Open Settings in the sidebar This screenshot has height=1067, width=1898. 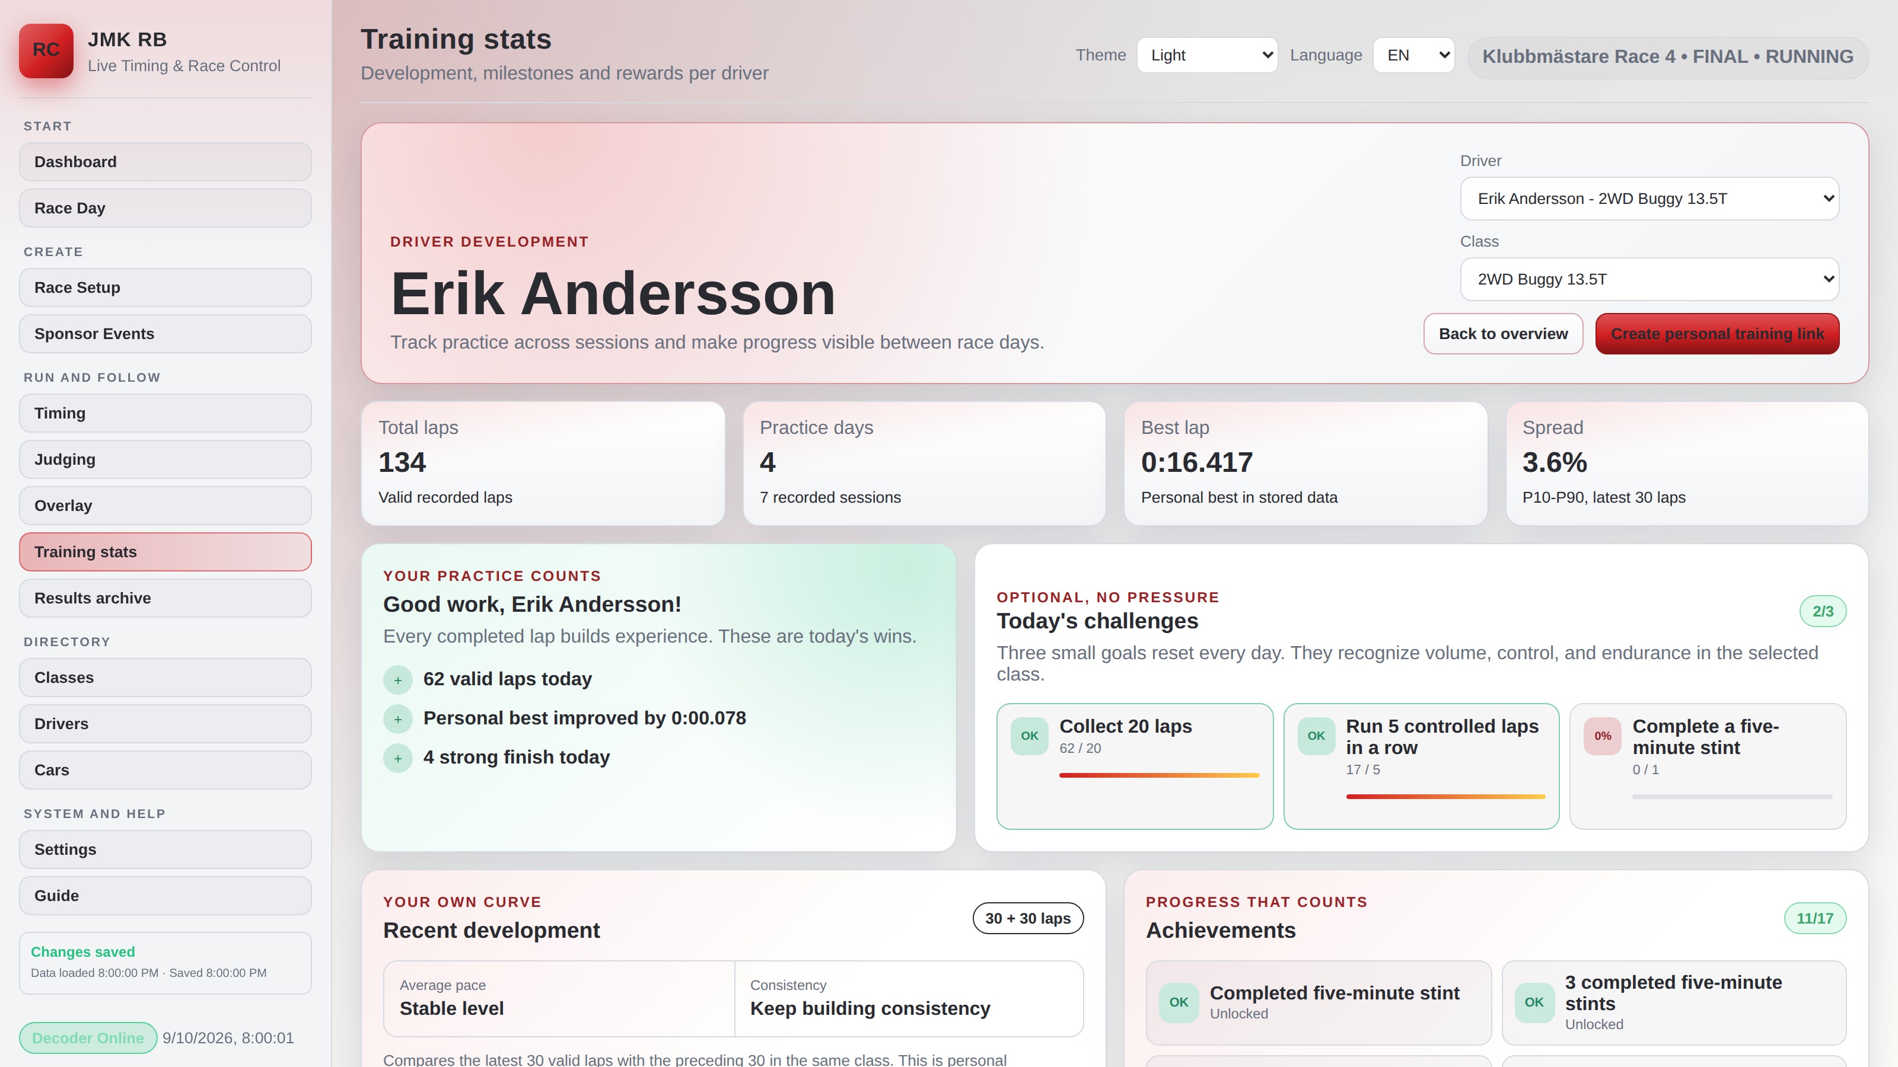tap(165, 850)
